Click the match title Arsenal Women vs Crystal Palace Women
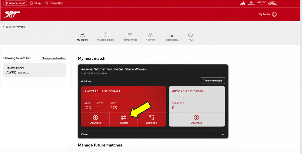302x154 pixels. tap(114, 69)
